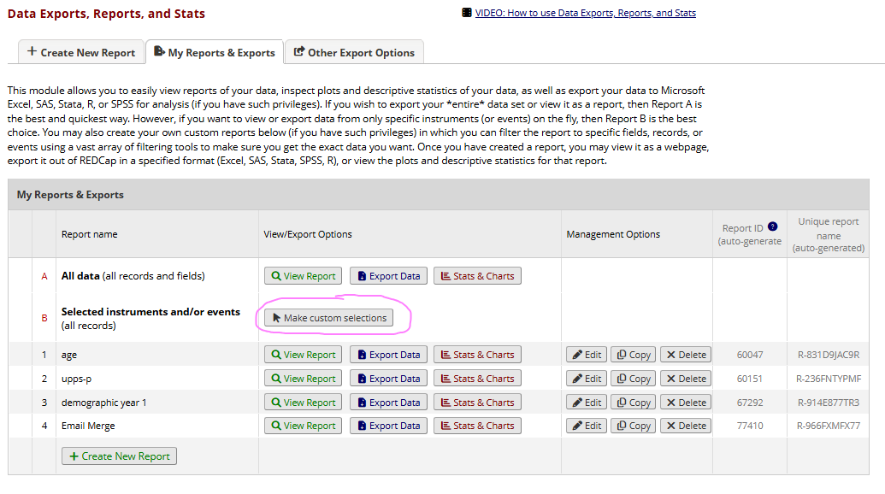Edit the Email Merge report
Image resolution: width=885 pixels, height=494 pixels.
click(x=587, y=426)
